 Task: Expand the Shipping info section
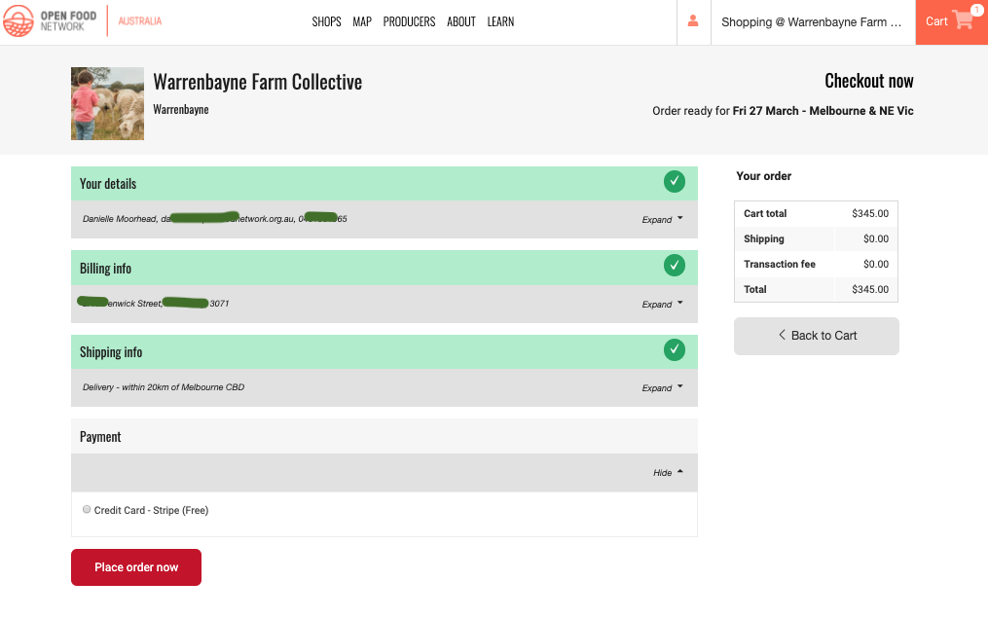662,387
